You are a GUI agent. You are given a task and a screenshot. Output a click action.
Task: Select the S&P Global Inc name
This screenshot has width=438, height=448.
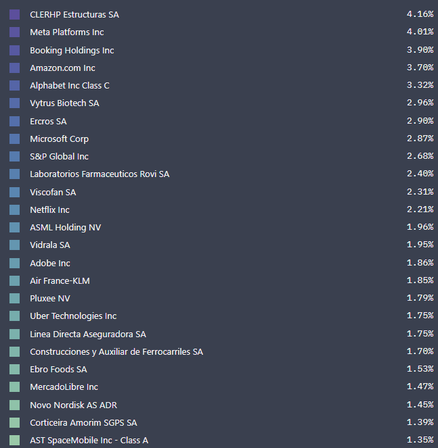(x=60, y=157)
